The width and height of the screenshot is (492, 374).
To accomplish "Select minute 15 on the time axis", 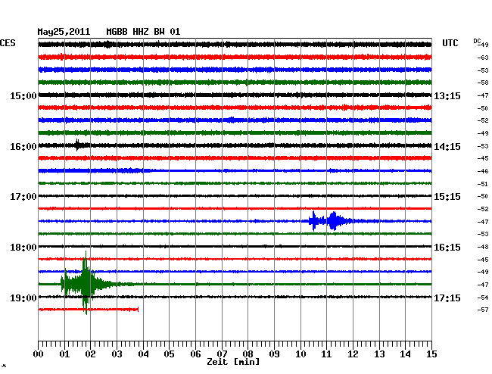I will pos(431,354).
